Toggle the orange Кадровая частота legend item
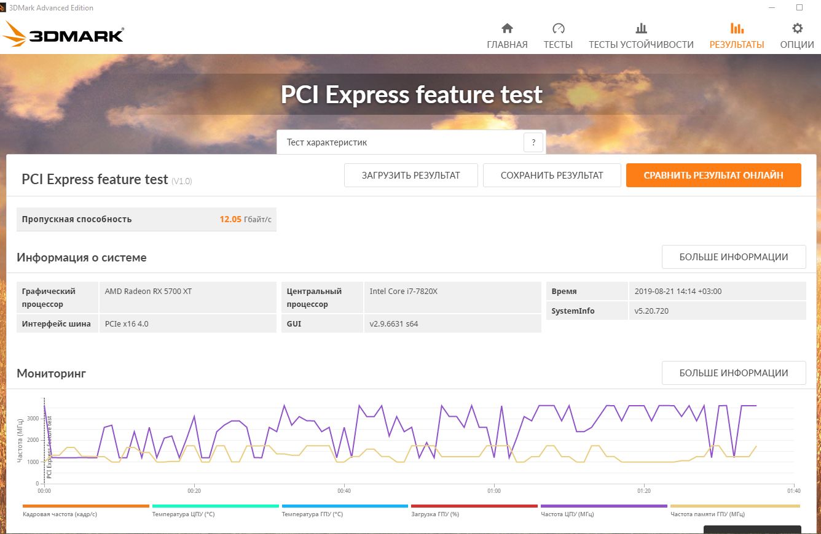821x534 pixels. 85,510
